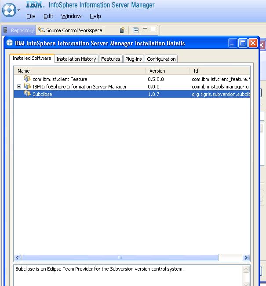This screenshot has height=286, width=266.
Task: Sort the list by the Id column header
Action: [220, 71]
